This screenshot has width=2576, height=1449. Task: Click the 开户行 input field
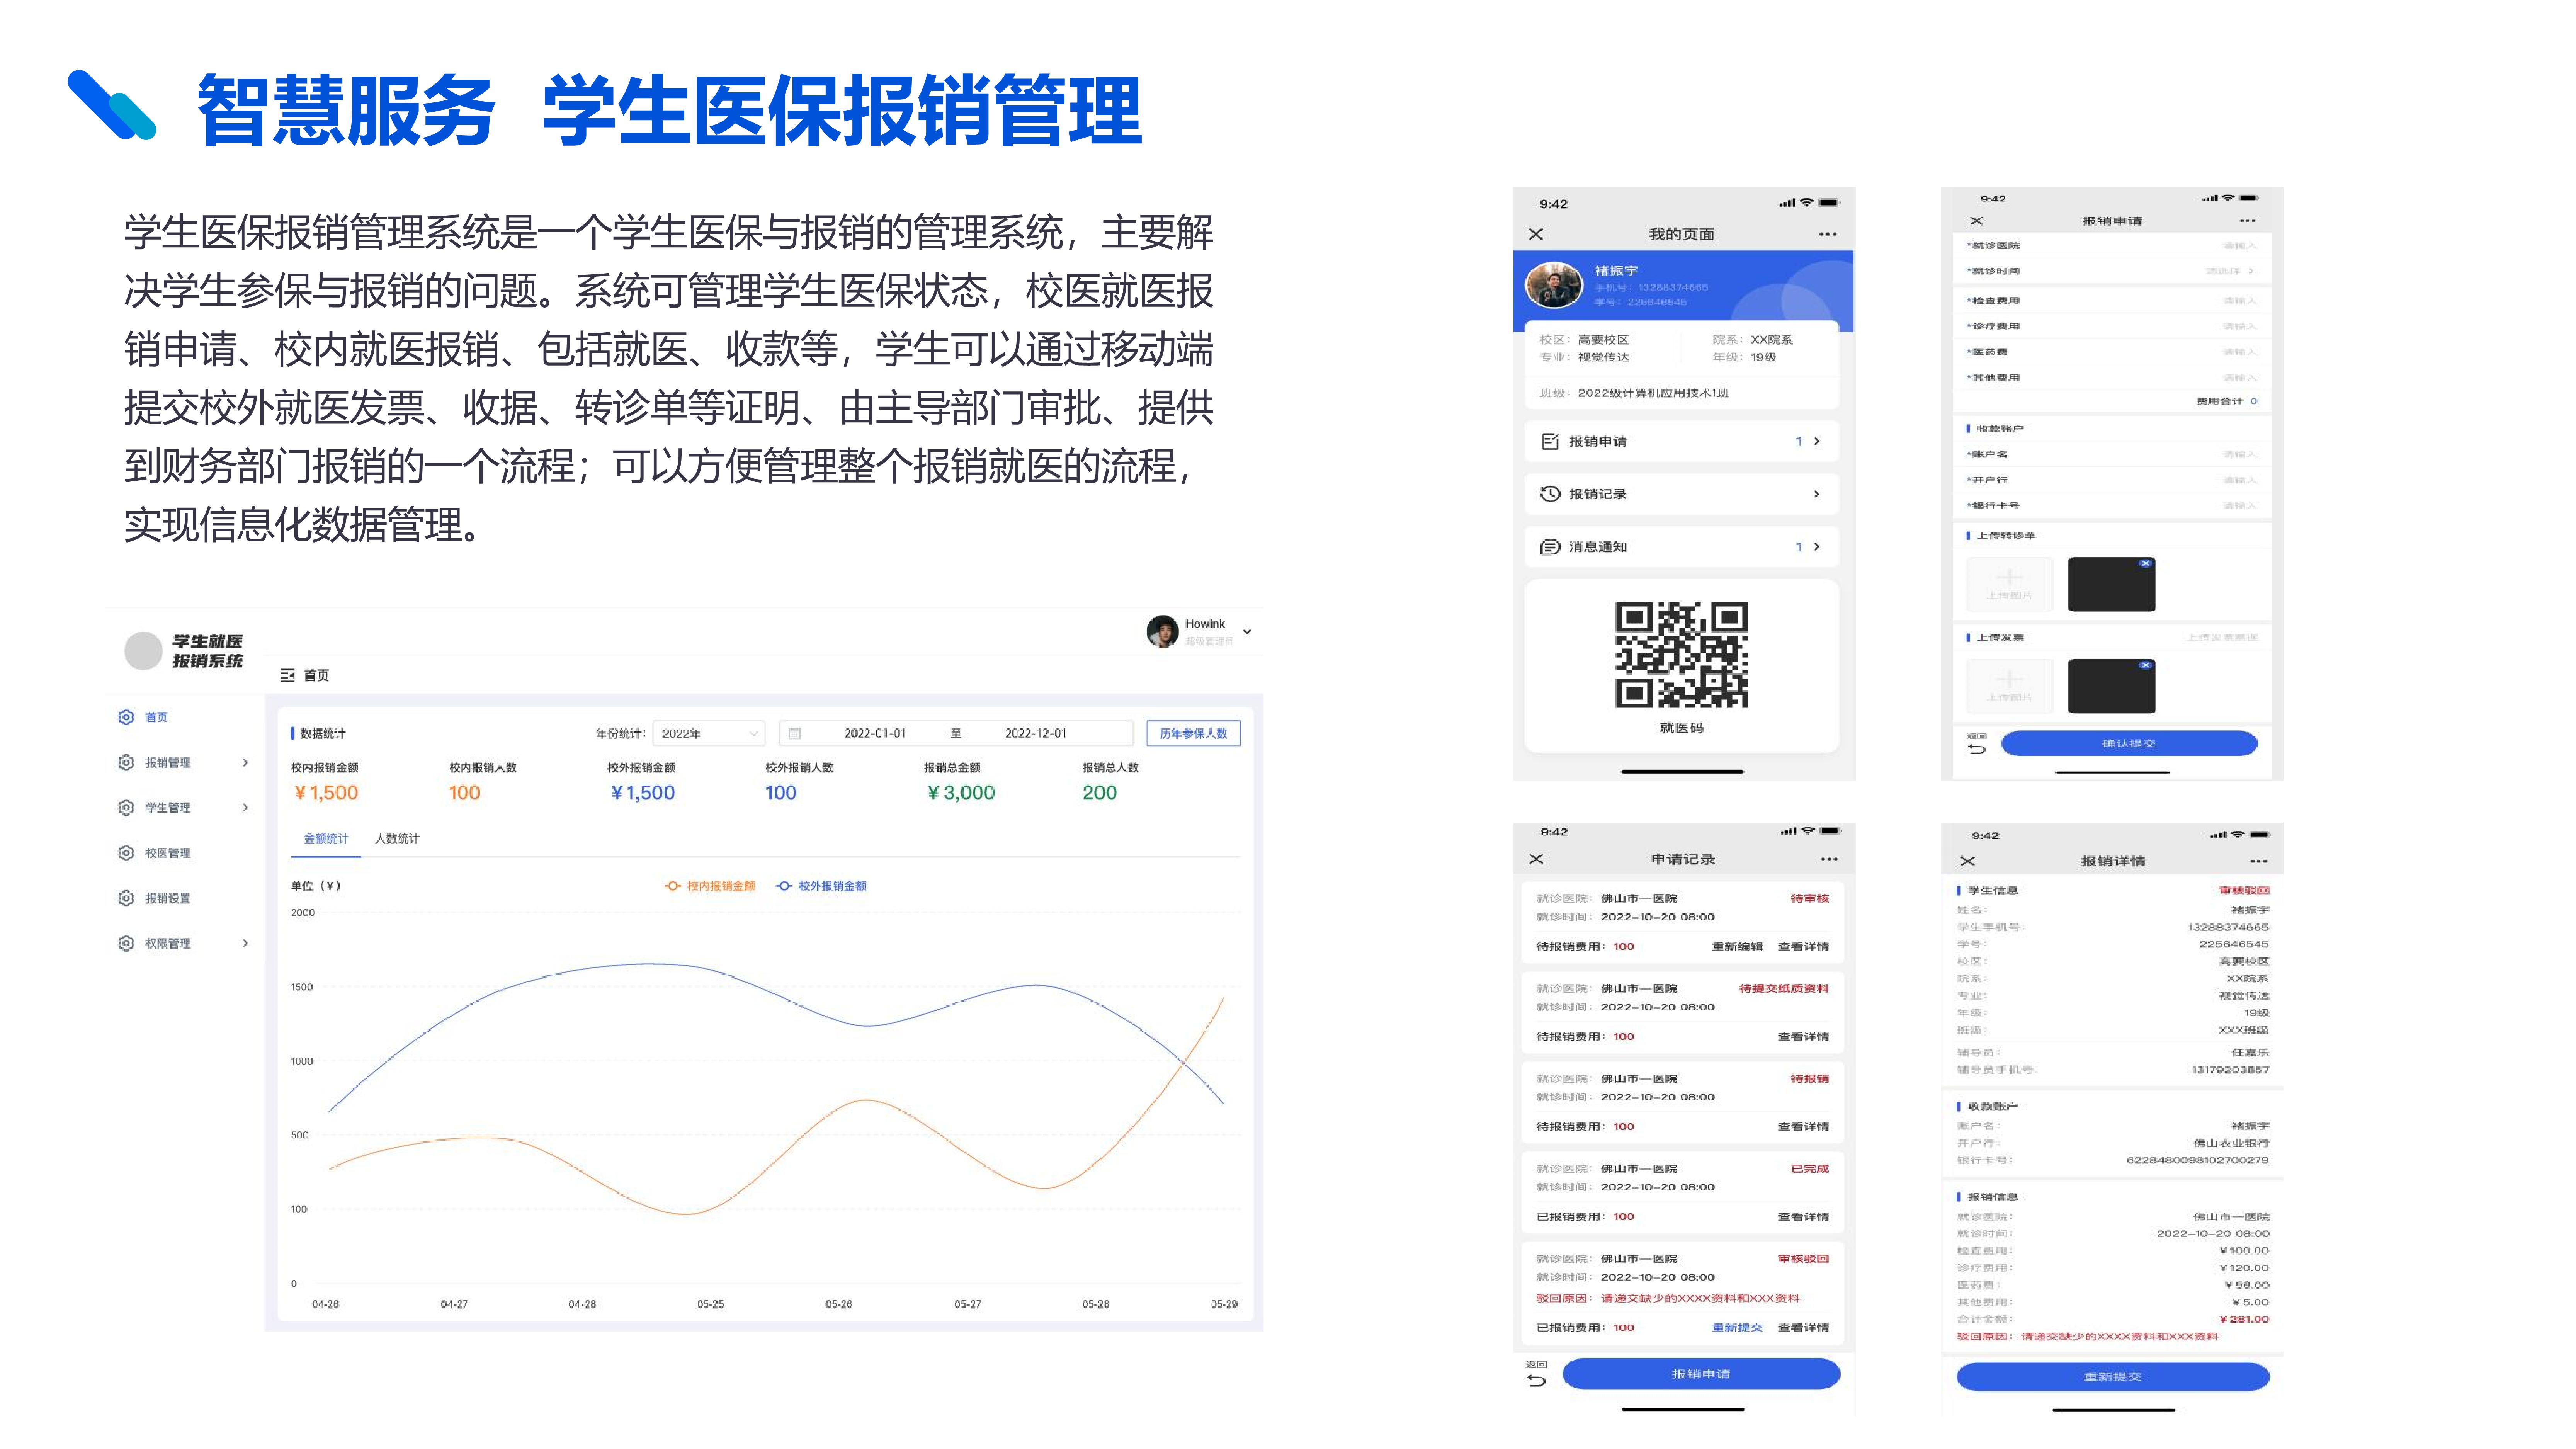[2112, 480]
